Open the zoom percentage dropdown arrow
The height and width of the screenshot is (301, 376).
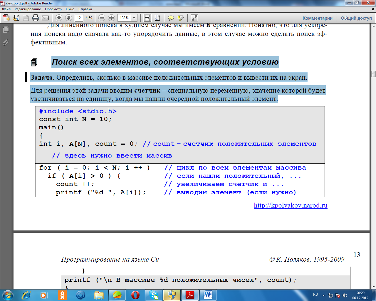134,18
